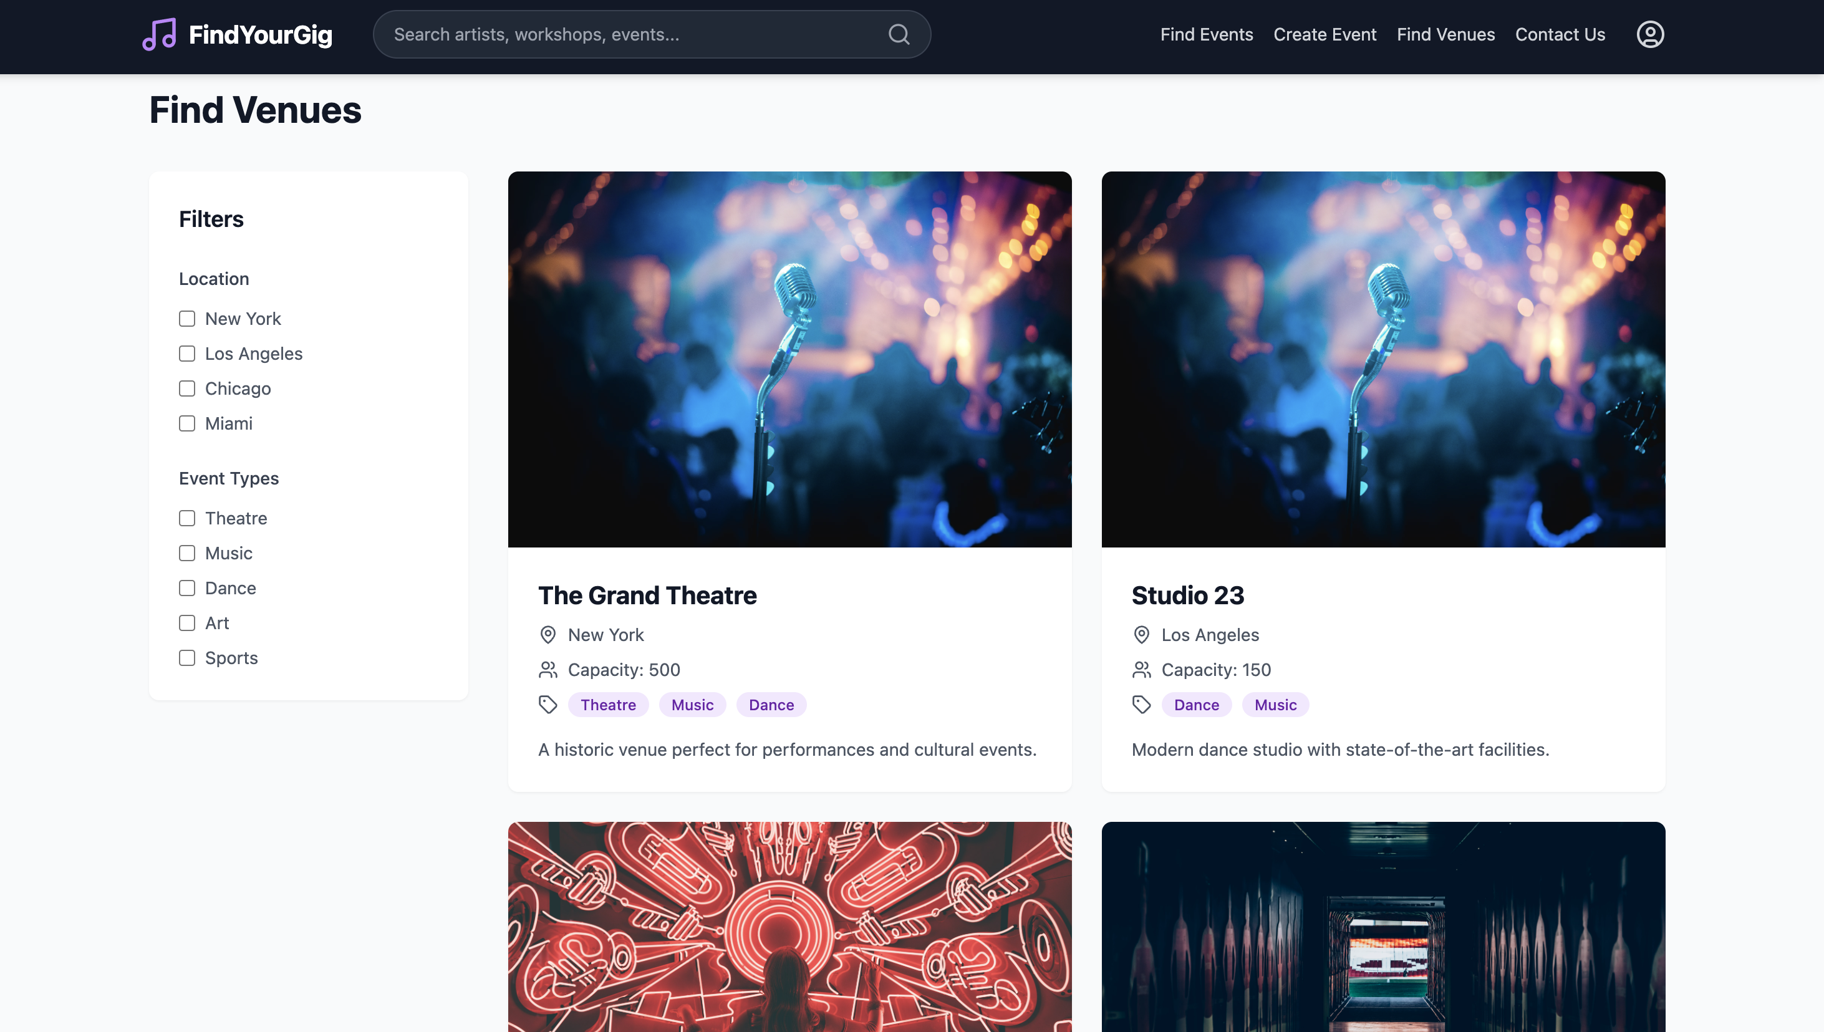Select the Sports event type checkbox

187,658
